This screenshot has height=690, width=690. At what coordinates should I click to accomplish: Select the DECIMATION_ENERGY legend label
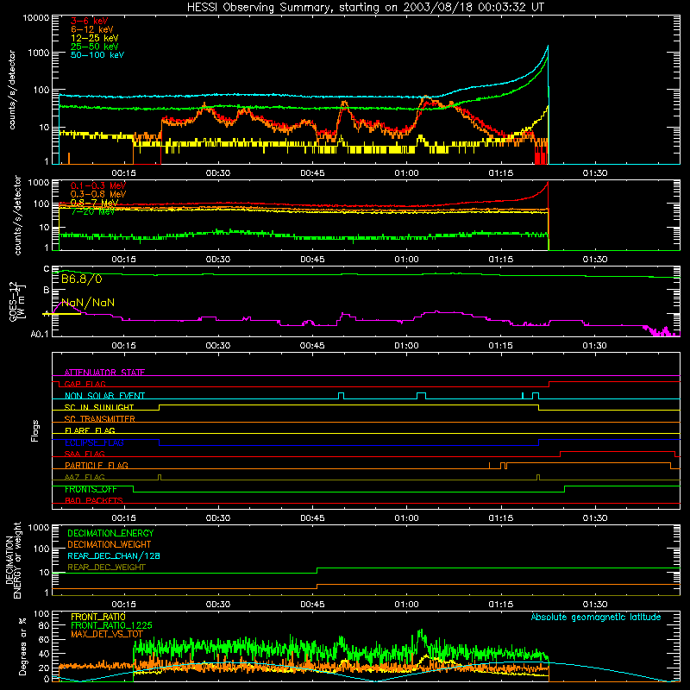(x=110, y=533)
